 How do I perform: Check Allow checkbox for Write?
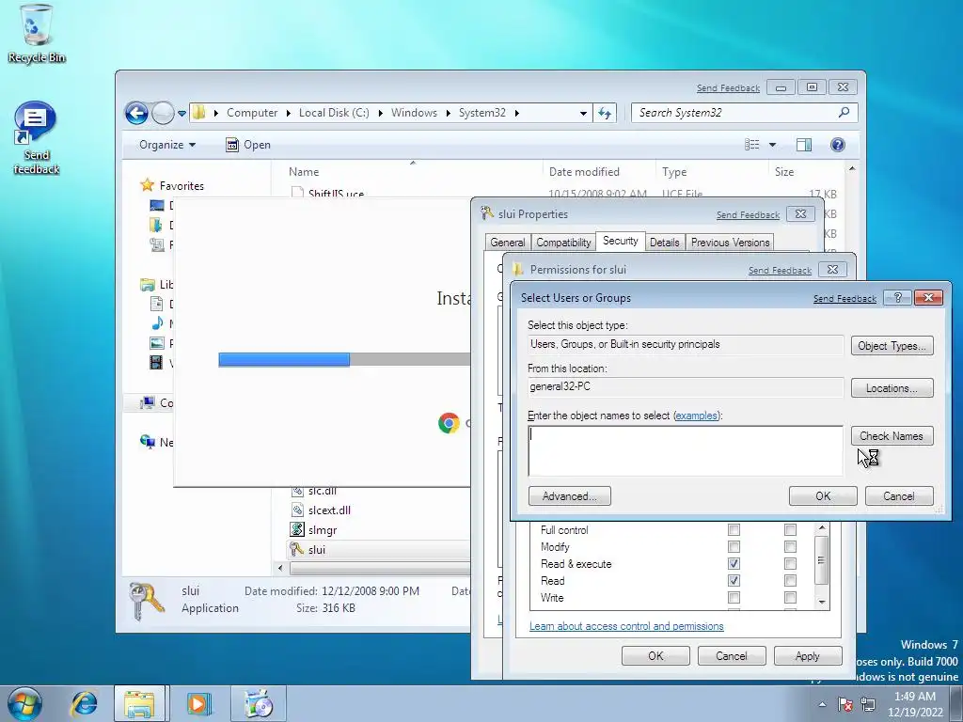tap(734, 597)
